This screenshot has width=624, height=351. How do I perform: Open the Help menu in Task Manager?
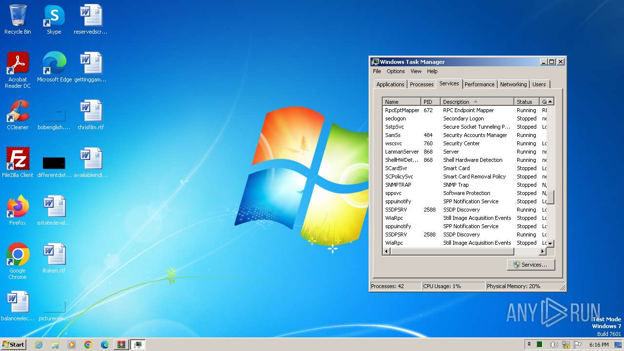click(432, 71)
